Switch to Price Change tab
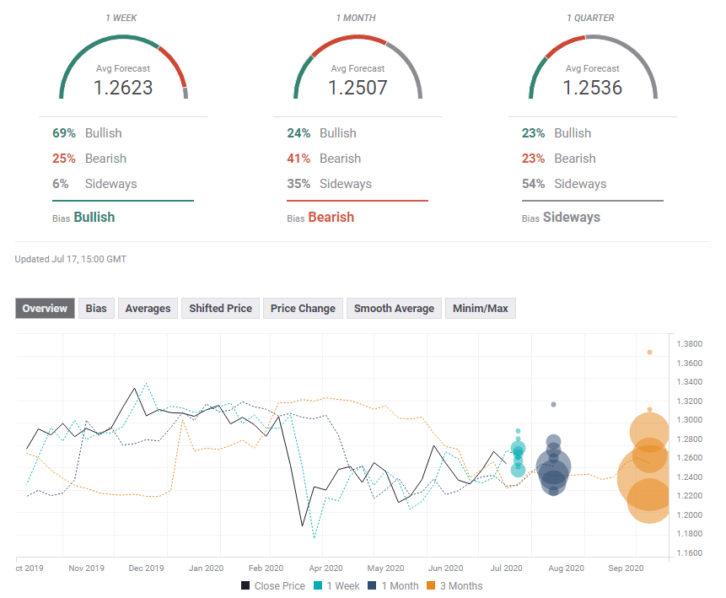 click(303, 309)
